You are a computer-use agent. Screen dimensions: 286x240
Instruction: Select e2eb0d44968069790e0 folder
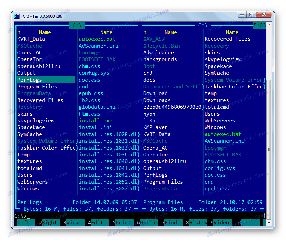pyautogui.click(x=172, y=107)
